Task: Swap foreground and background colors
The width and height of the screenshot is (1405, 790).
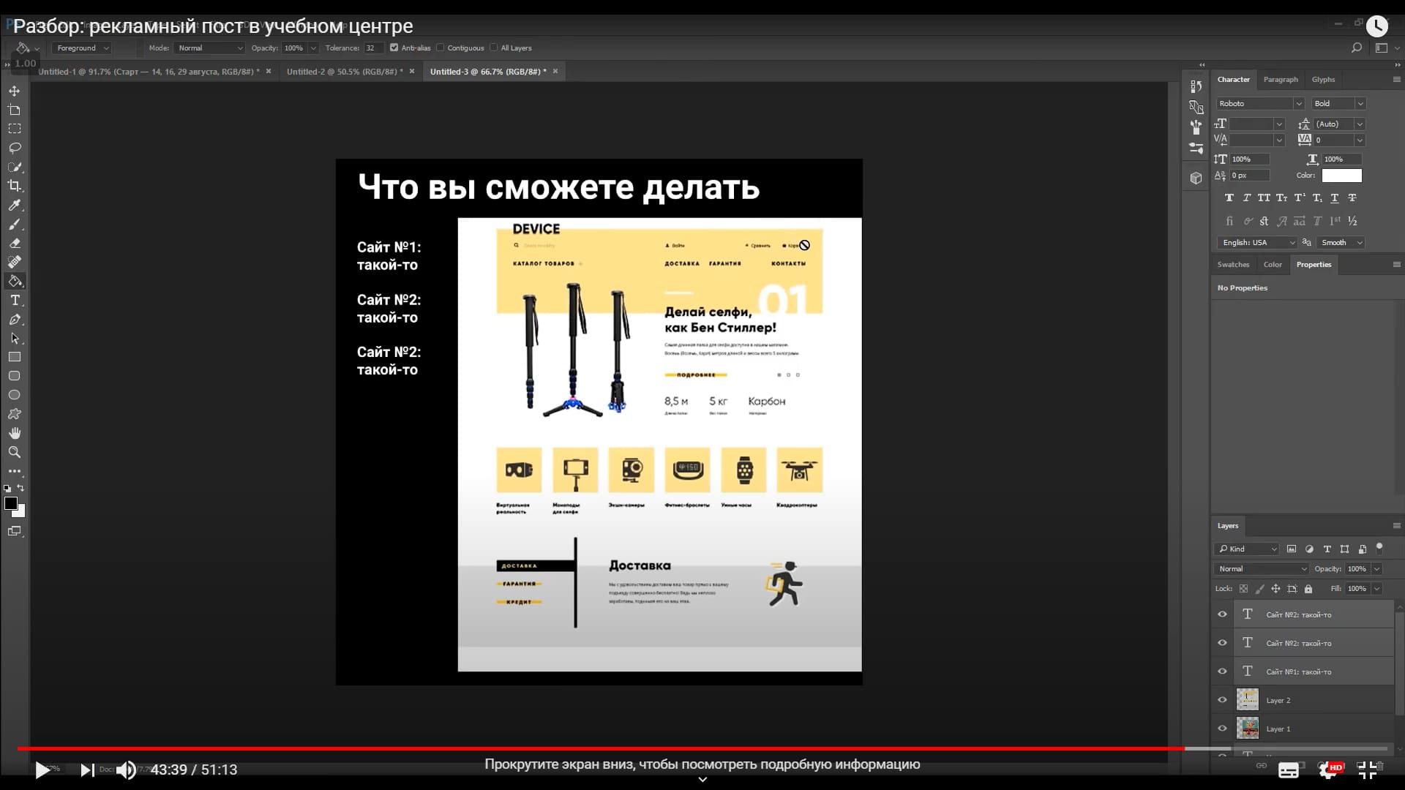Action: coord(20,488)
